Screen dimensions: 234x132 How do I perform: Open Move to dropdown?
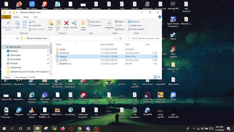coord(50,29)
